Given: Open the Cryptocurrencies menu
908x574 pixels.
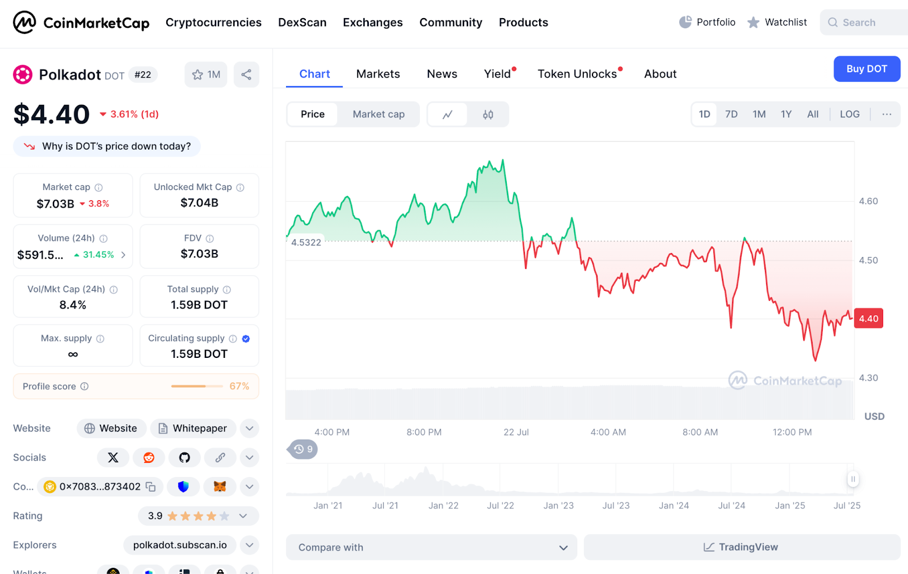Looking at the screenshot, I should click(x=213, y=23).
